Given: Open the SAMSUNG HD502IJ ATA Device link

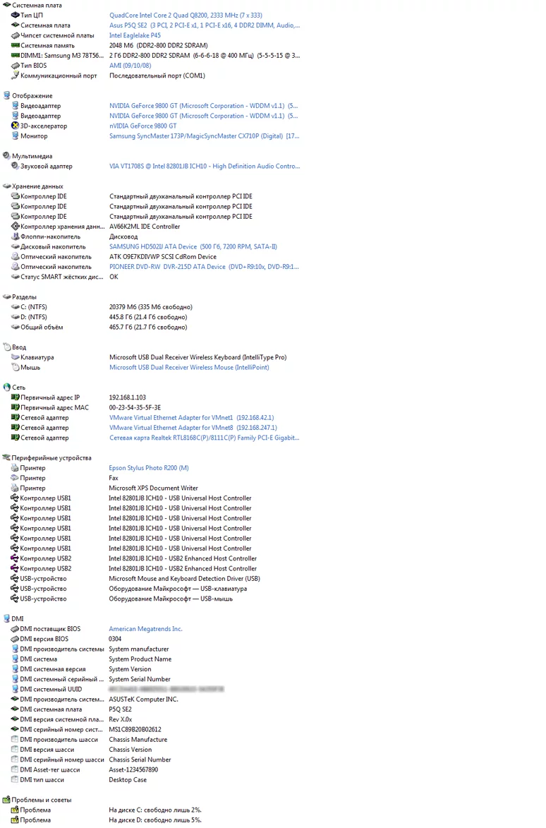Looking at the screenshot, I should tap(193, 246).
